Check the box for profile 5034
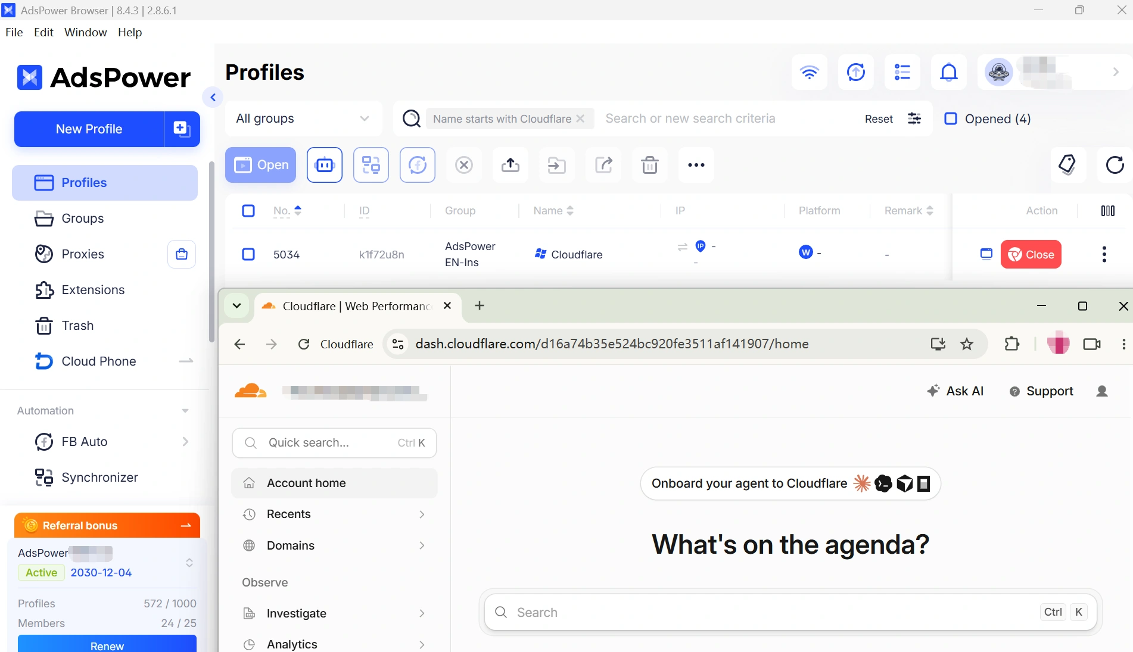The width and height of the screenshot is (1133, 652). (248, 254)
